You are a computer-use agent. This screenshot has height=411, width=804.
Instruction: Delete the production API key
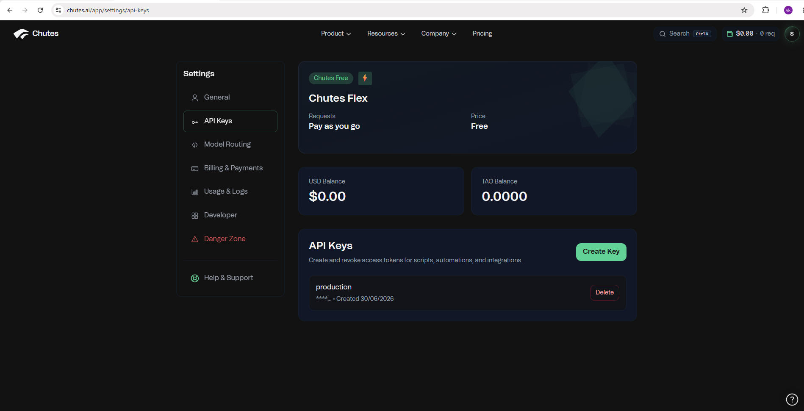(x=604, y=292)
